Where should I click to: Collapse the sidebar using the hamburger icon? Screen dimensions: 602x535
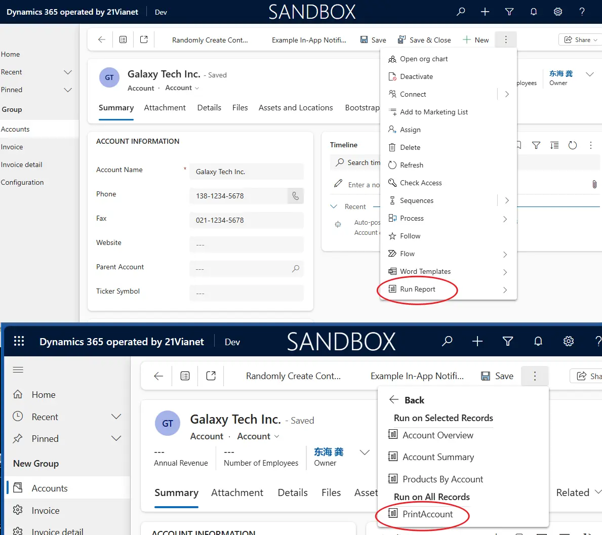coord(18,369)
